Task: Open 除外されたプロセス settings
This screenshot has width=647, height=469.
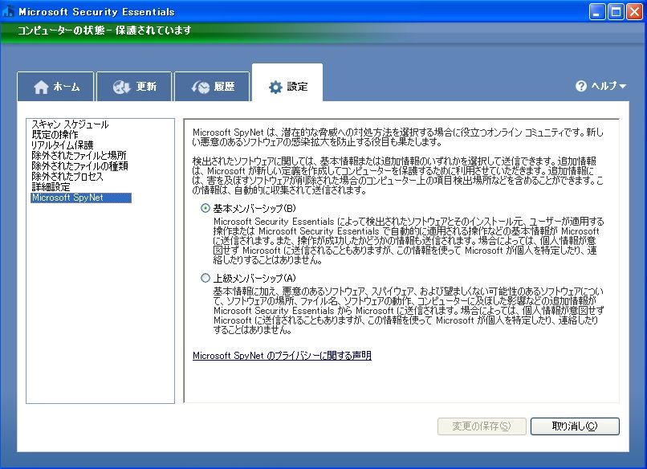Action: [x=67, y=177]
